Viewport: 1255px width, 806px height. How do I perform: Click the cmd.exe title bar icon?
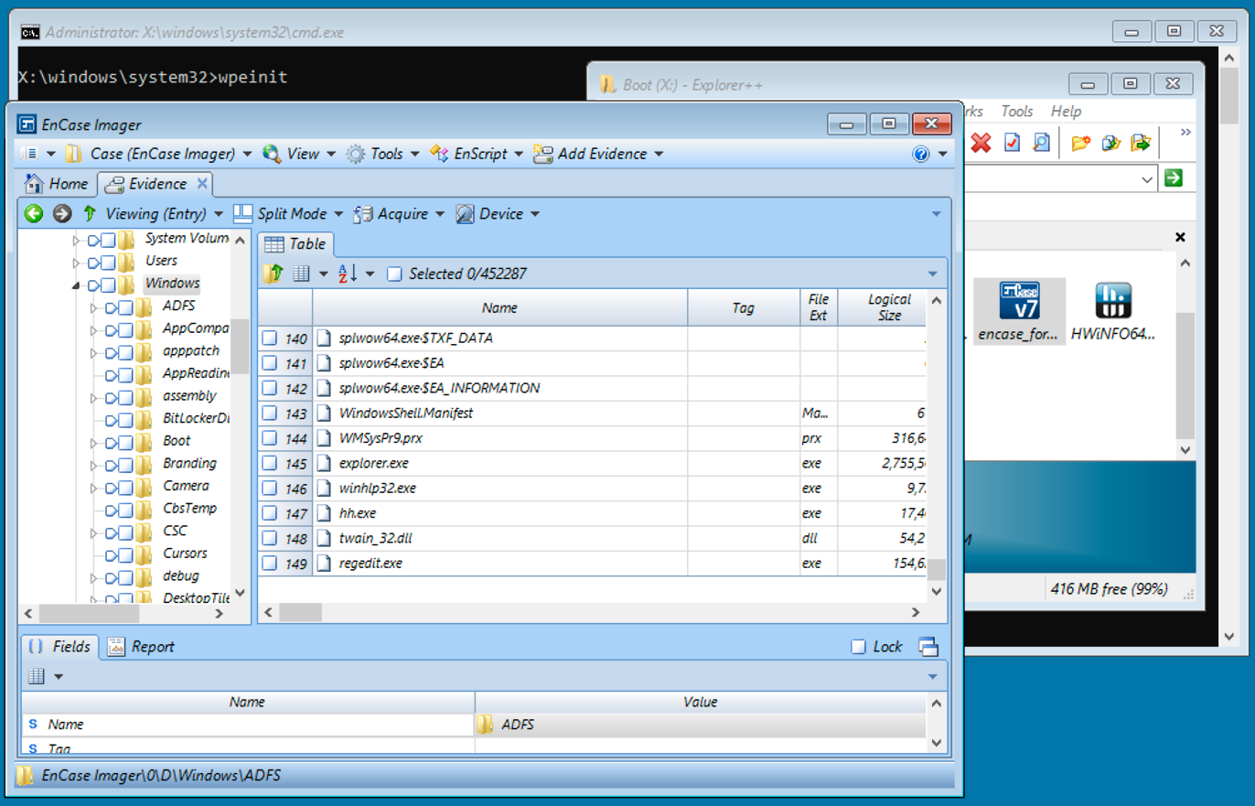30,31
